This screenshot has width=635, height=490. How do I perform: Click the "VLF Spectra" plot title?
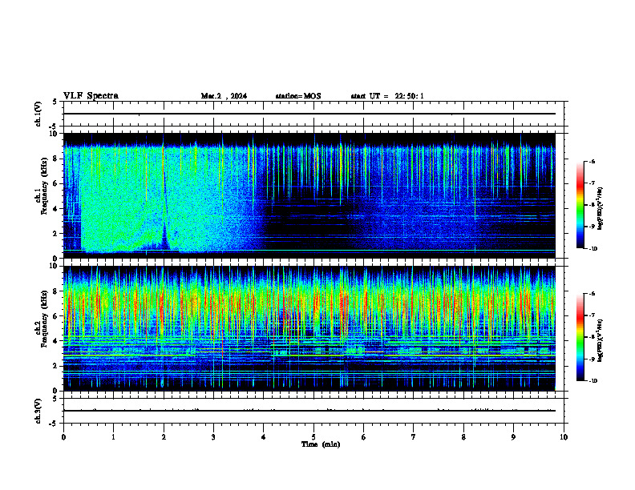[x=91, y=96]
